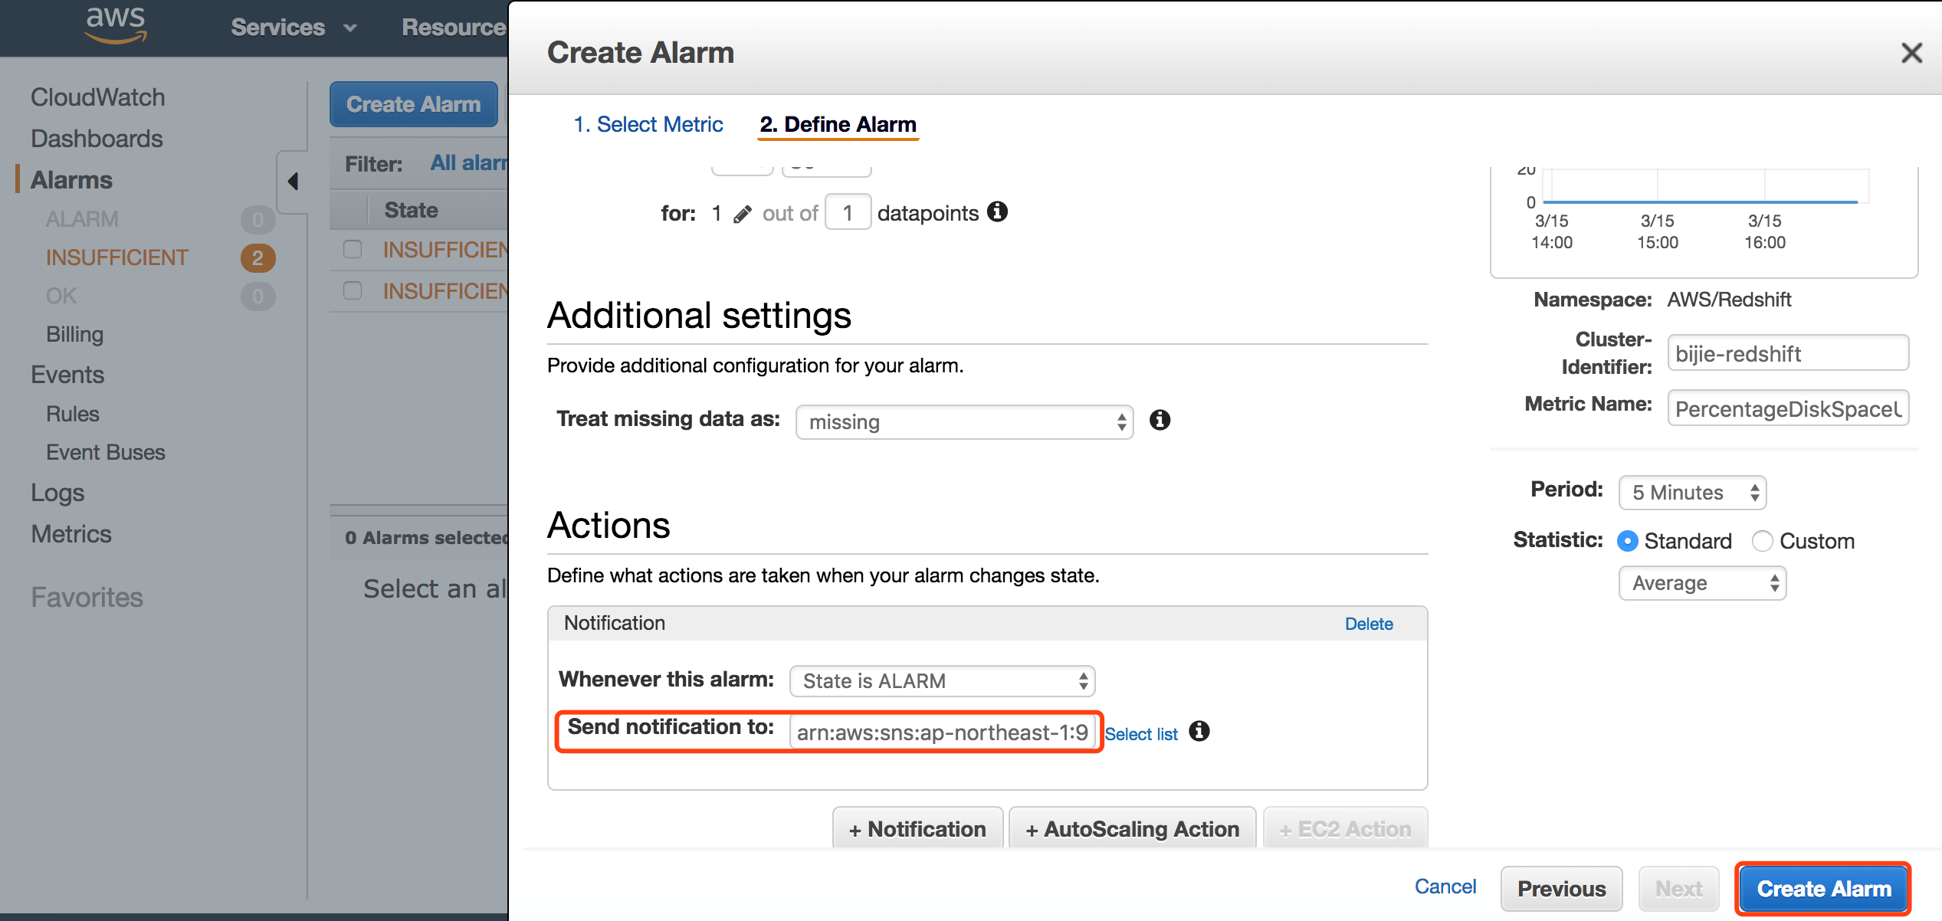This screenshot has height=921, width=1942.
Task: Select the Custom statistic radio button
Action: click(1762, 541)
